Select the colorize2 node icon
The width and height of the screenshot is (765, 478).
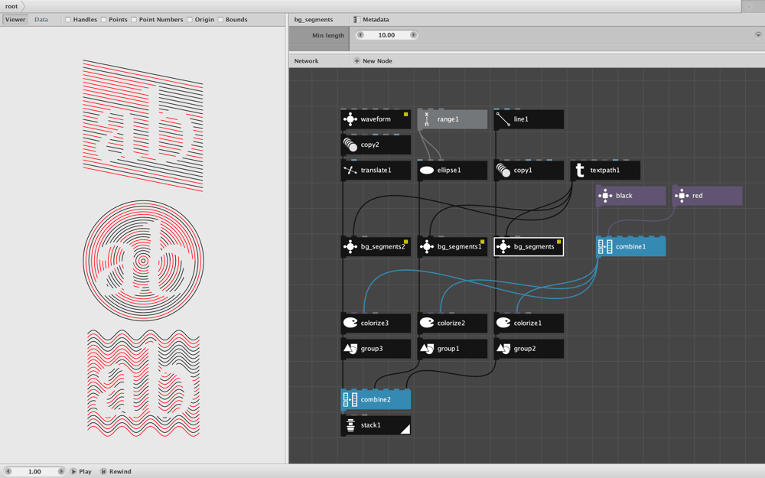coord(426,323)
